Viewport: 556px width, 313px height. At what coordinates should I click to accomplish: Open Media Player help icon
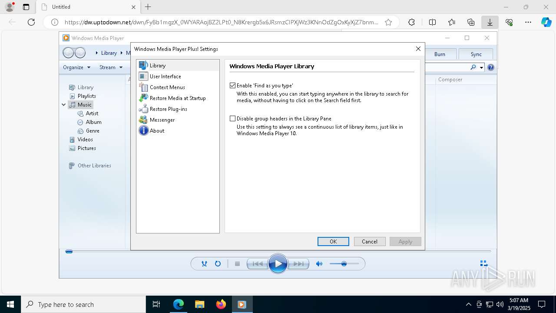click(491, 67)
